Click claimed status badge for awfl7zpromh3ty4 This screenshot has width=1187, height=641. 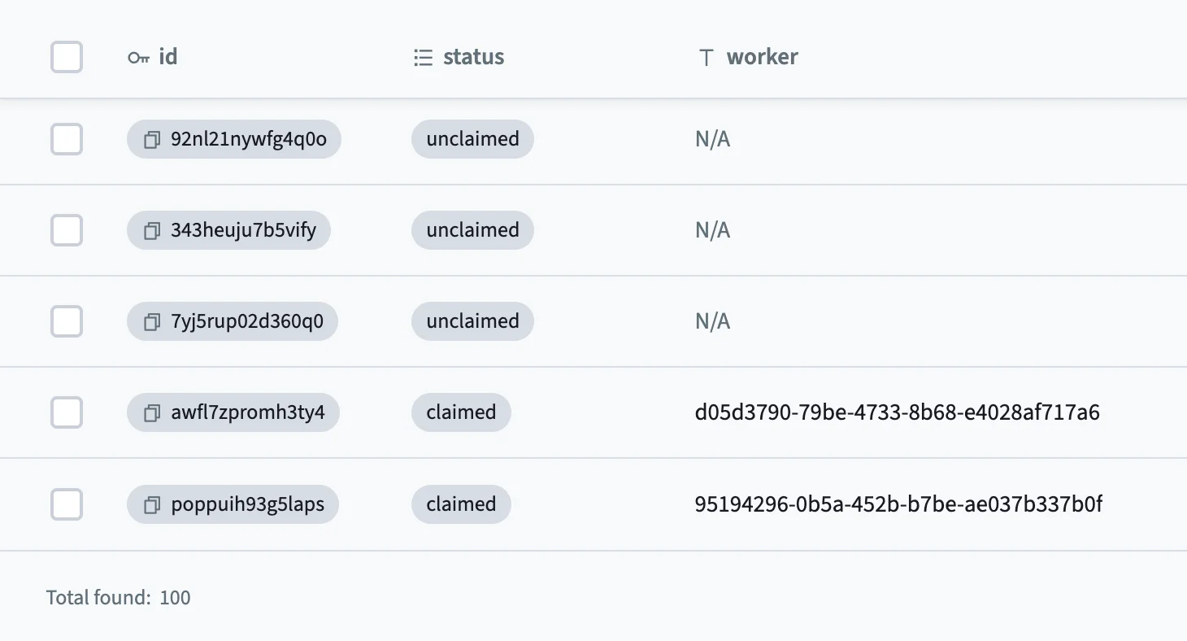click(461, 412)
